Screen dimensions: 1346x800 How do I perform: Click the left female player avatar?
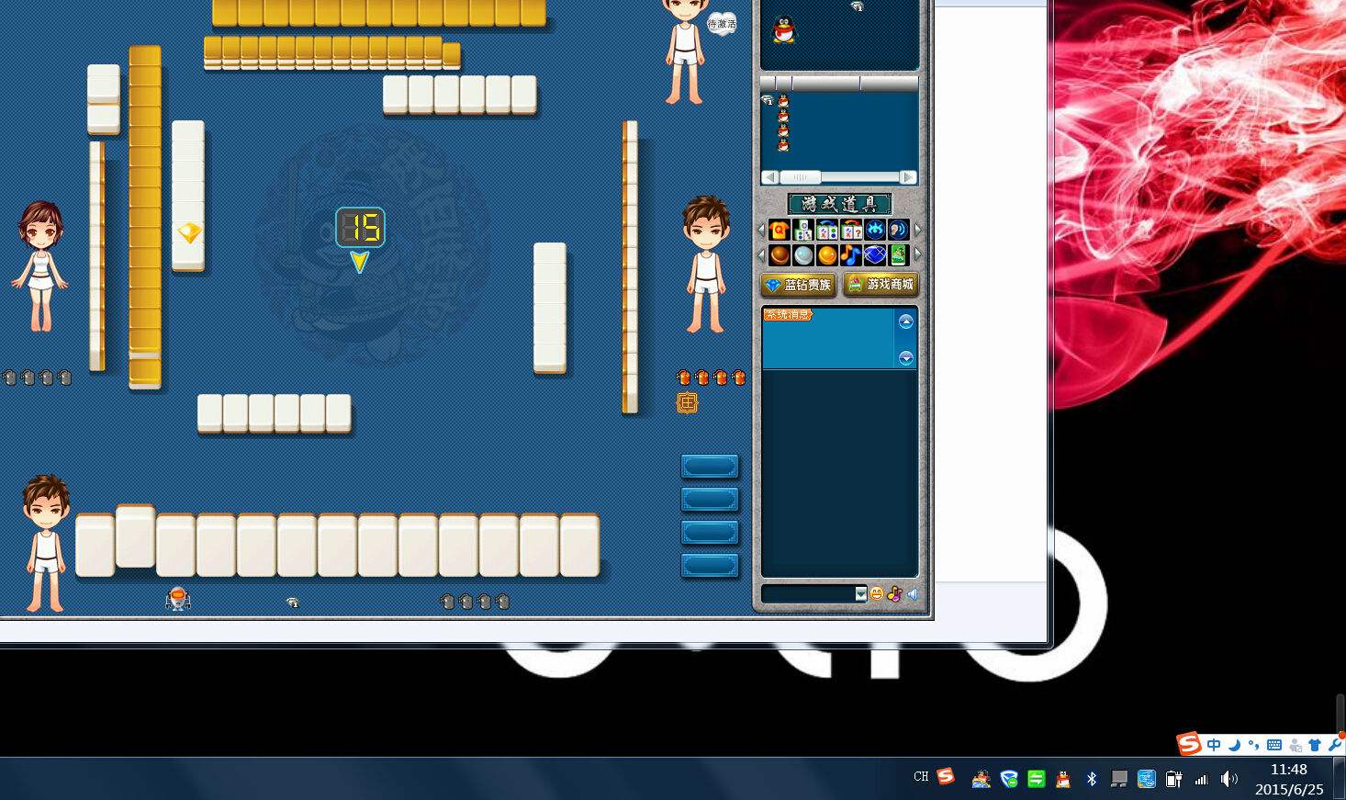pyautogui.click(x=39, y=266)
